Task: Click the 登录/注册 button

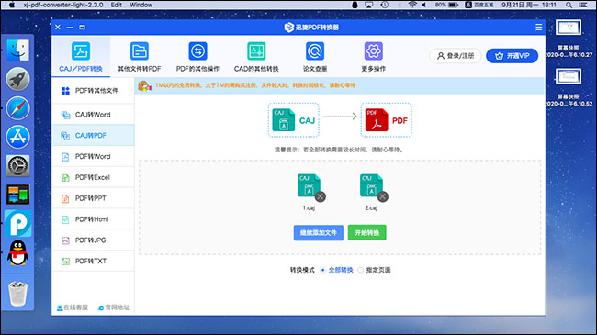Action: coord(456,56)
